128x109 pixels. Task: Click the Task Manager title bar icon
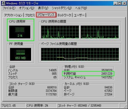3,3
